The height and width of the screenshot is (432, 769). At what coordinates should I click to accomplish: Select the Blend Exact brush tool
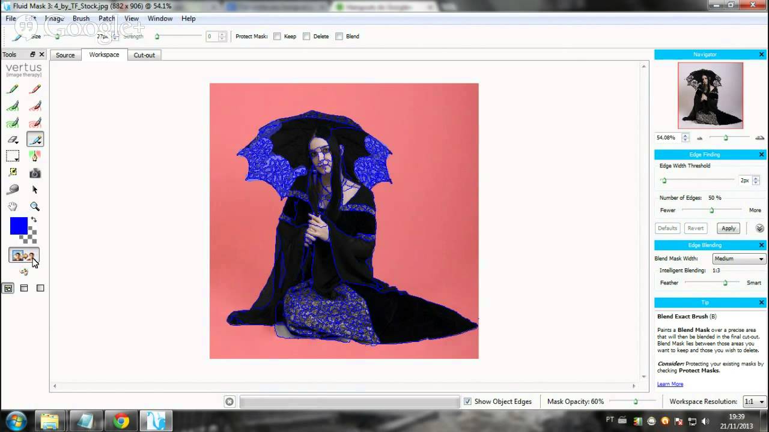pos(35,139)
